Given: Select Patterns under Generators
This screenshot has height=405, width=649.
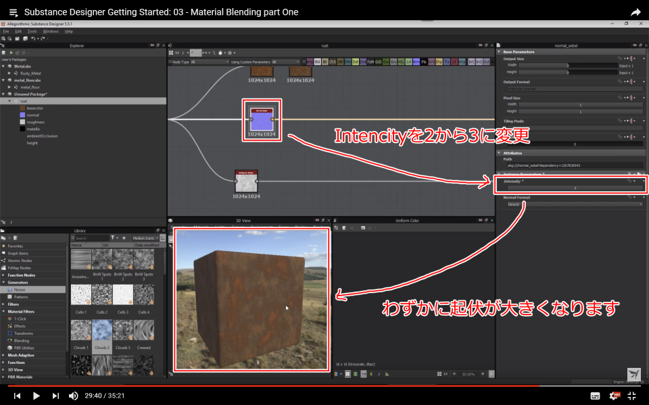Looking at the screenshot, I should point(21,297).
